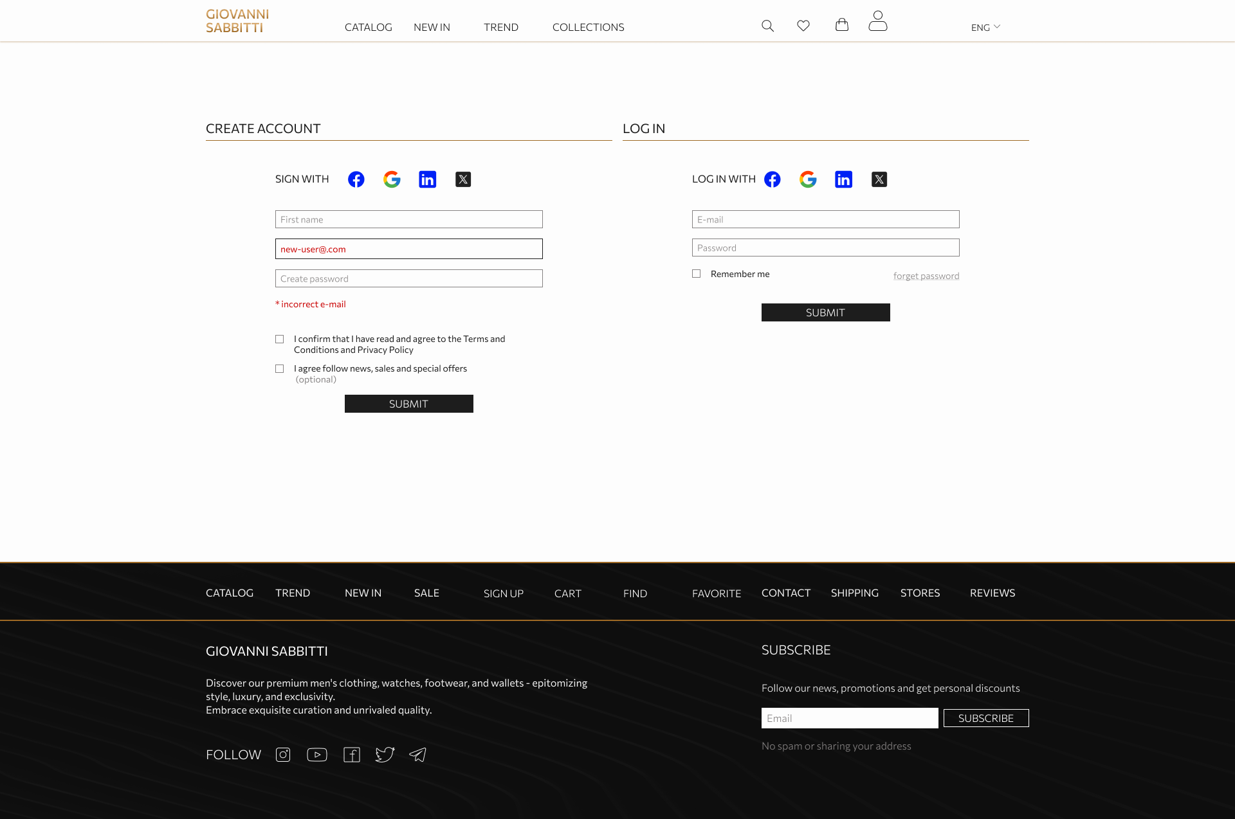Image resolution: width=1235 pixels, height=819 pixels.
Task: Open favorites via the header heart icon
Action: (803, 26)
